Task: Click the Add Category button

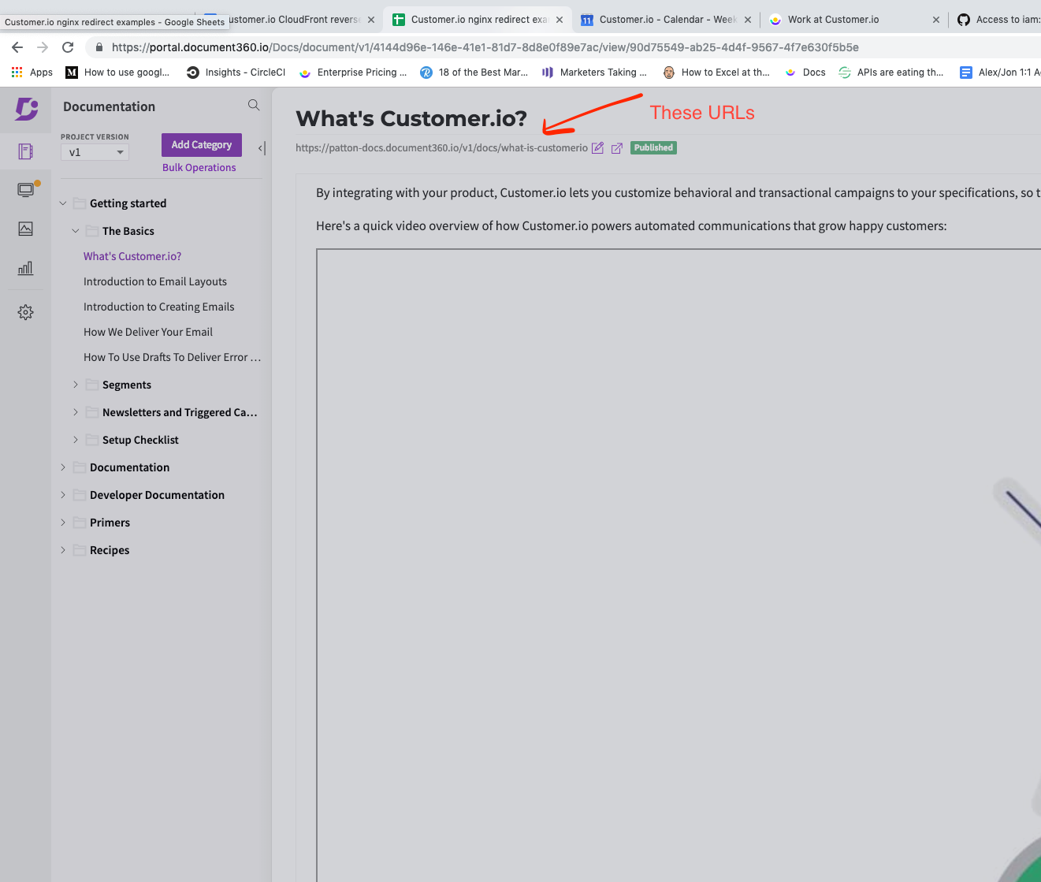Action: (202, 145)
